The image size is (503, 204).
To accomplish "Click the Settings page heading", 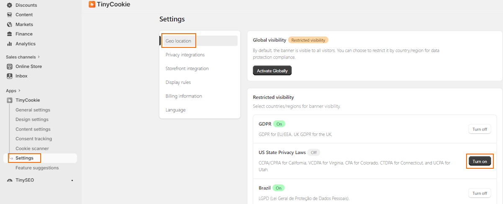I will [x=172, y=19].
